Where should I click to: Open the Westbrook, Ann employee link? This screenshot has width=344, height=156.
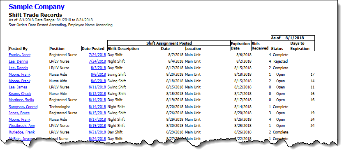pos(22,126)
